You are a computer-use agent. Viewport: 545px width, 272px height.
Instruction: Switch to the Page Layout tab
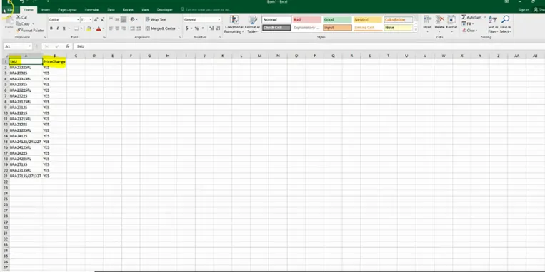tap(67, 10)
